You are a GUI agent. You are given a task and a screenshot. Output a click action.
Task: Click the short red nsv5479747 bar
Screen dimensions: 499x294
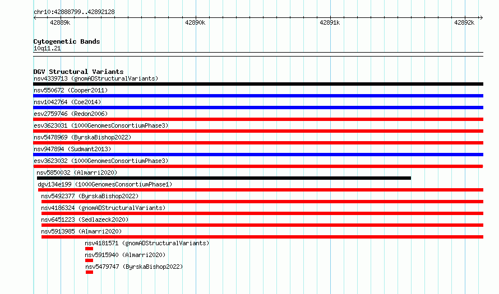click(x=89, y=272)
